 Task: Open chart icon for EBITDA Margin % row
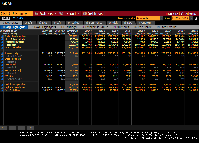[x=2, y=68]
